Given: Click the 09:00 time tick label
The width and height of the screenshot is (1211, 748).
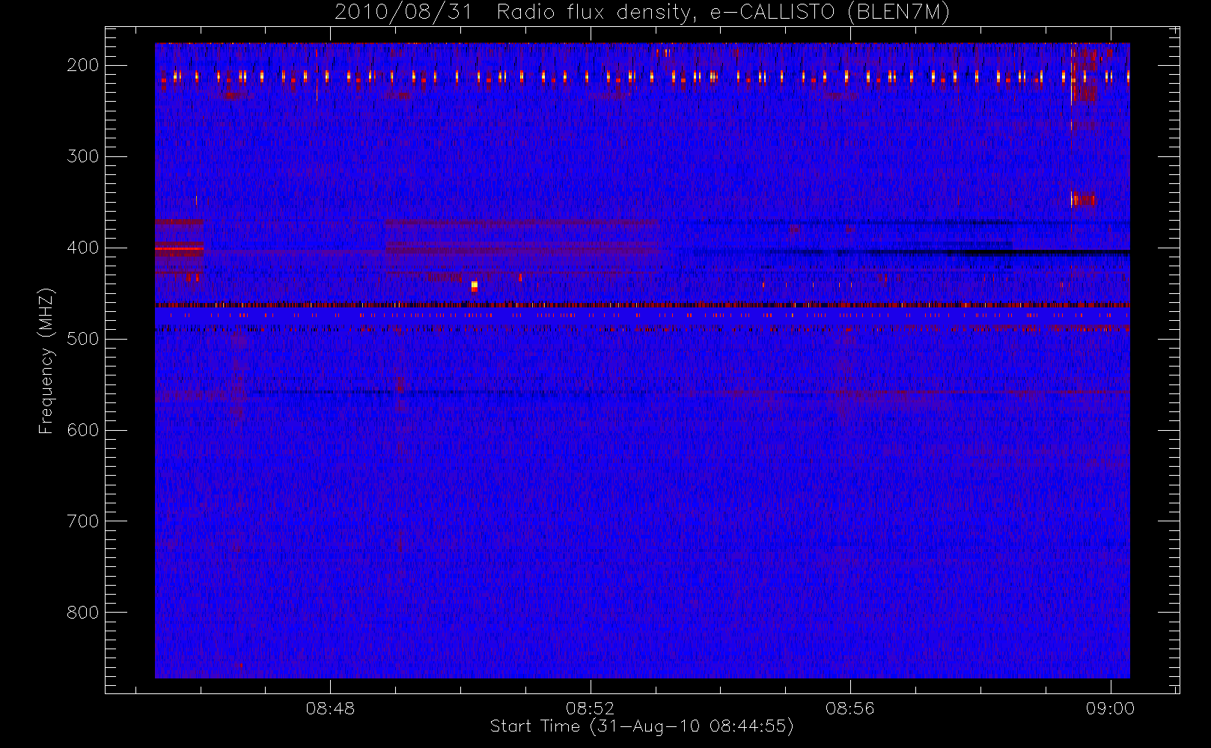Looking at the screenshot, I should pyautogui.click(x=1110, y=708).
